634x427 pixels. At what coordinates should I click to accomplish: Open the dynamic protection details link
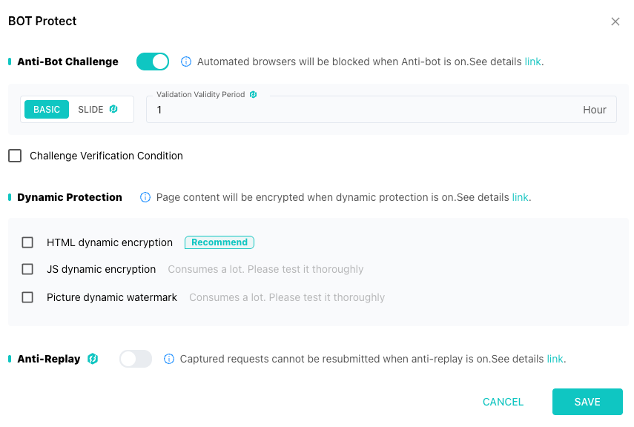520,197
